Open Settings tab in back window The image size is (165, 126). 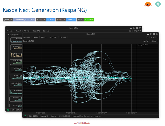pos(46,31)
